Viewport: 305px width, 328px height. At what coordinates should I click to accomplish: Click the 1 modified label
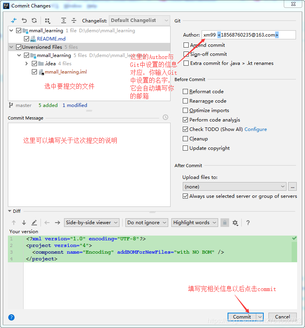(x=75, y=105)
